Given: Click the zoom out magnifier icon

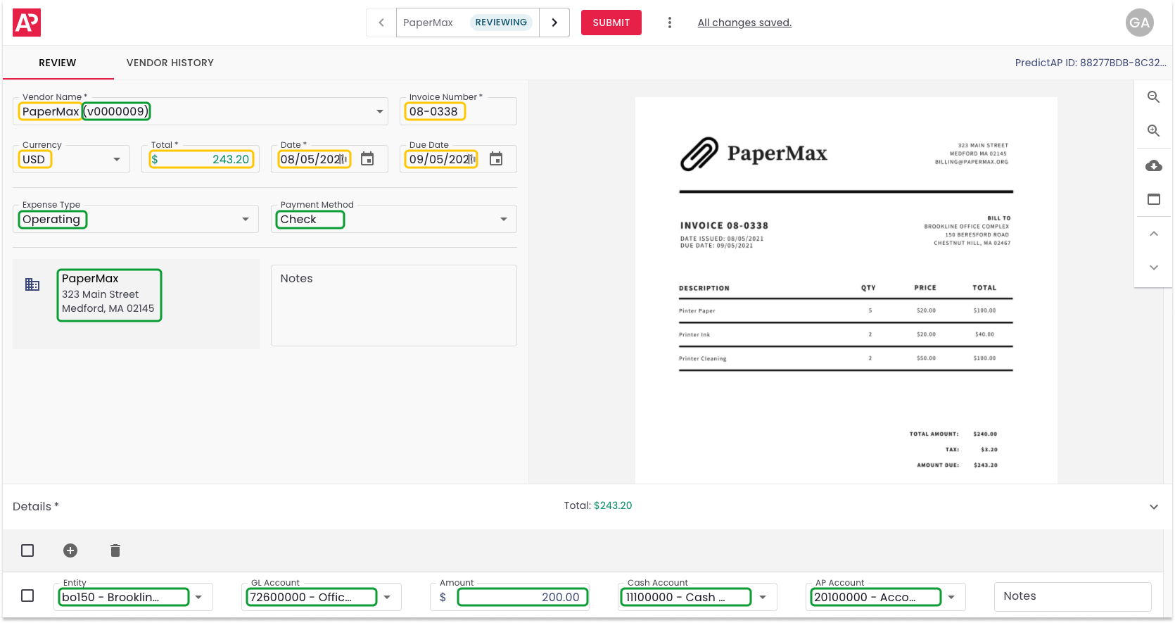Looking at the screenshot, I should pyautogui.click(x=1153, y=97).
